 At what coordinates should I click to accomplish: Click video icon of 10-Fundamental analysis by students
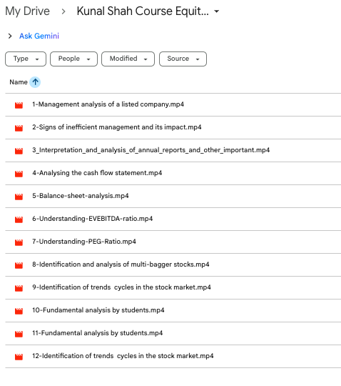(19, 311)
